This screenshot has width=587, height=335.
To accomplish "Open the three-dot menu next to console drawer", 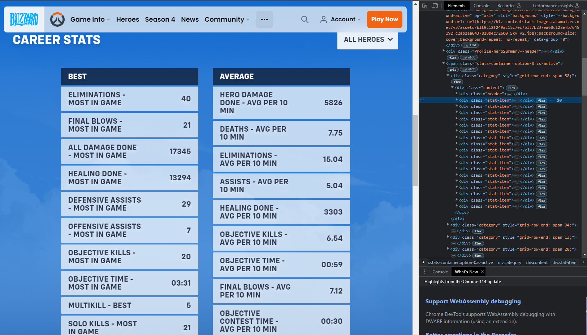I will (425, 272).
